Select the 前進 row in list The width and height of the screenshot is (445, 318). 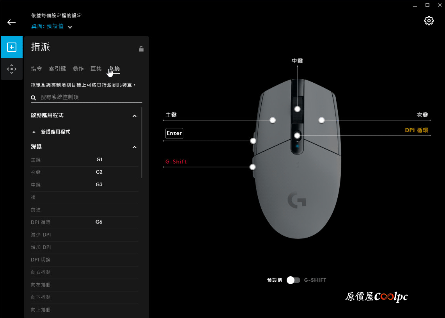tap(85, 210)
